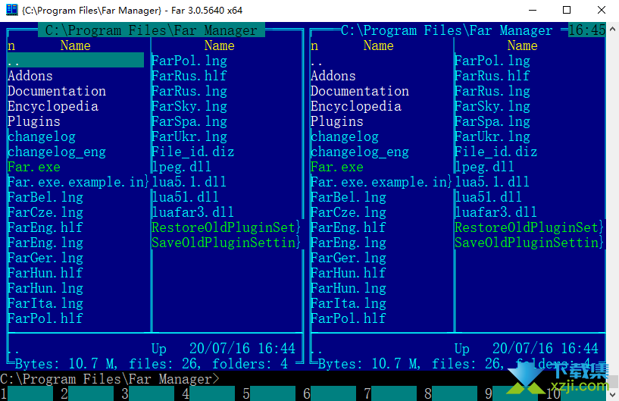Select changelog in the left panel
This screenshot has height=401, width=619.
pos(42,136)
